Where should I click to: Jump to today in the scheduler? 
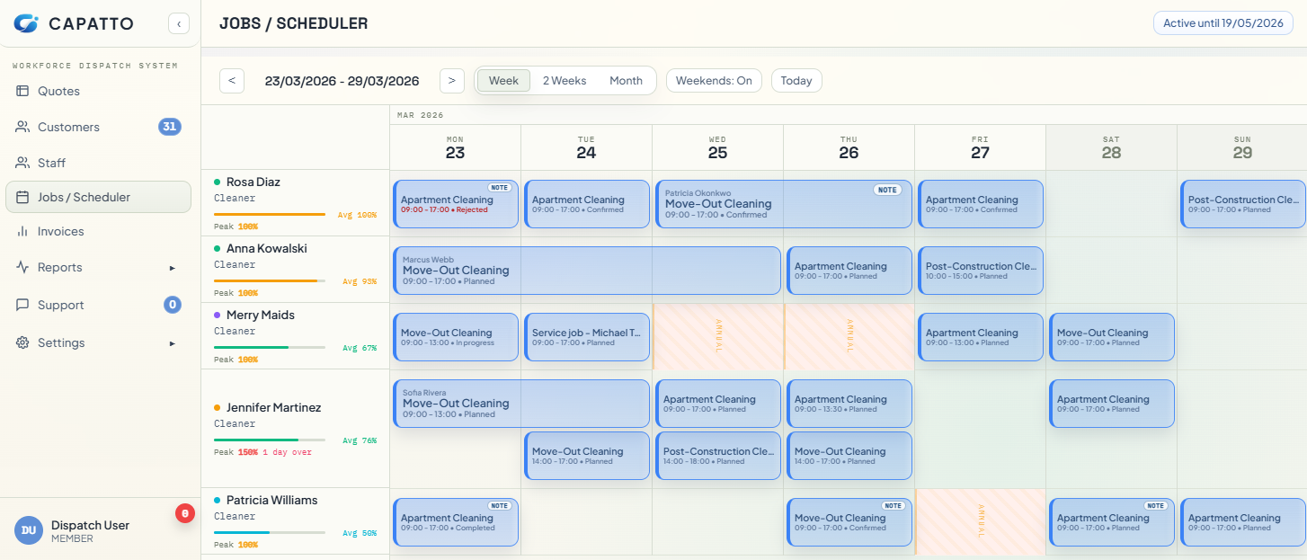[796, 80]
